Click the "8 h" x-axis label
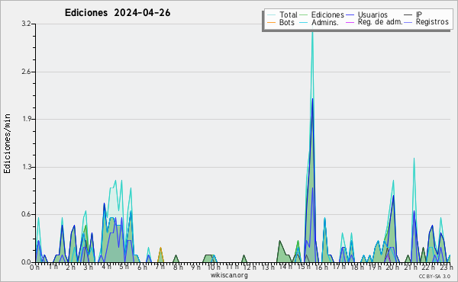 pyautogui.click(x=178, y=267)
